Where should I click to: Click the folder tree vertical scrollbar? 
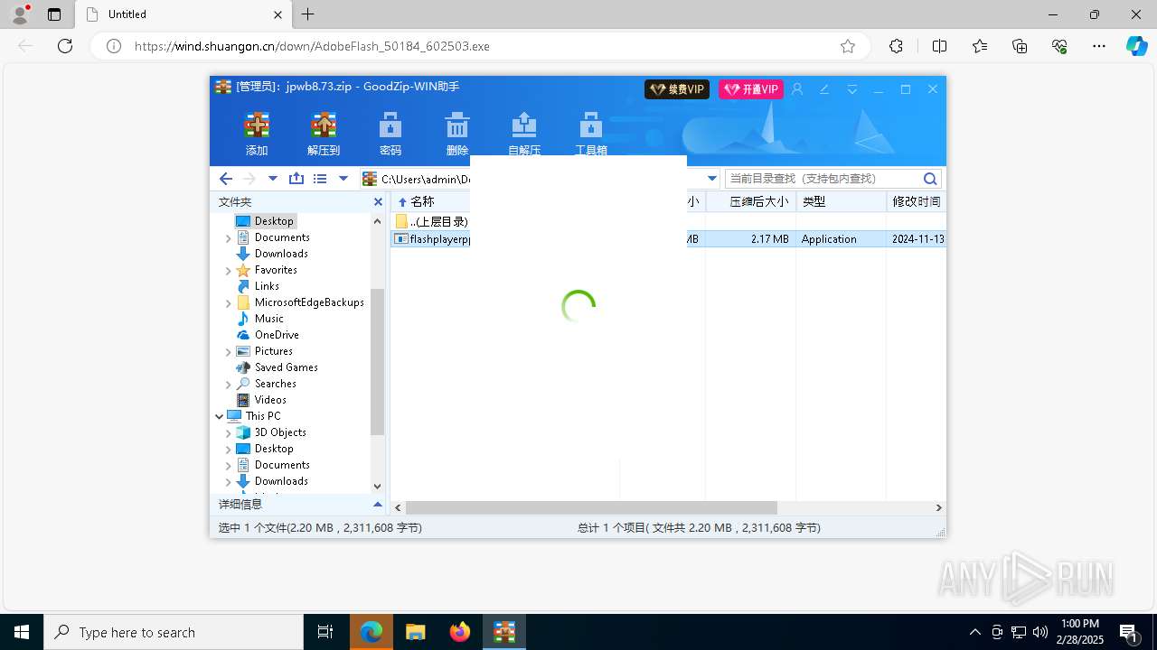[378, 361]
